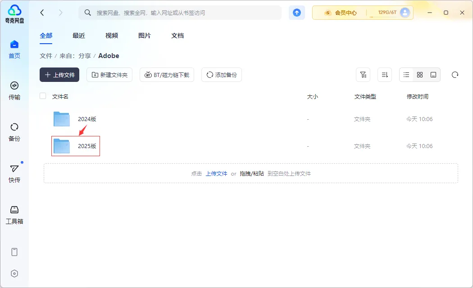The width and height of the screenshot is (473, 288).
Task: Open the sort order icon
Action: [x=385, y=75]
